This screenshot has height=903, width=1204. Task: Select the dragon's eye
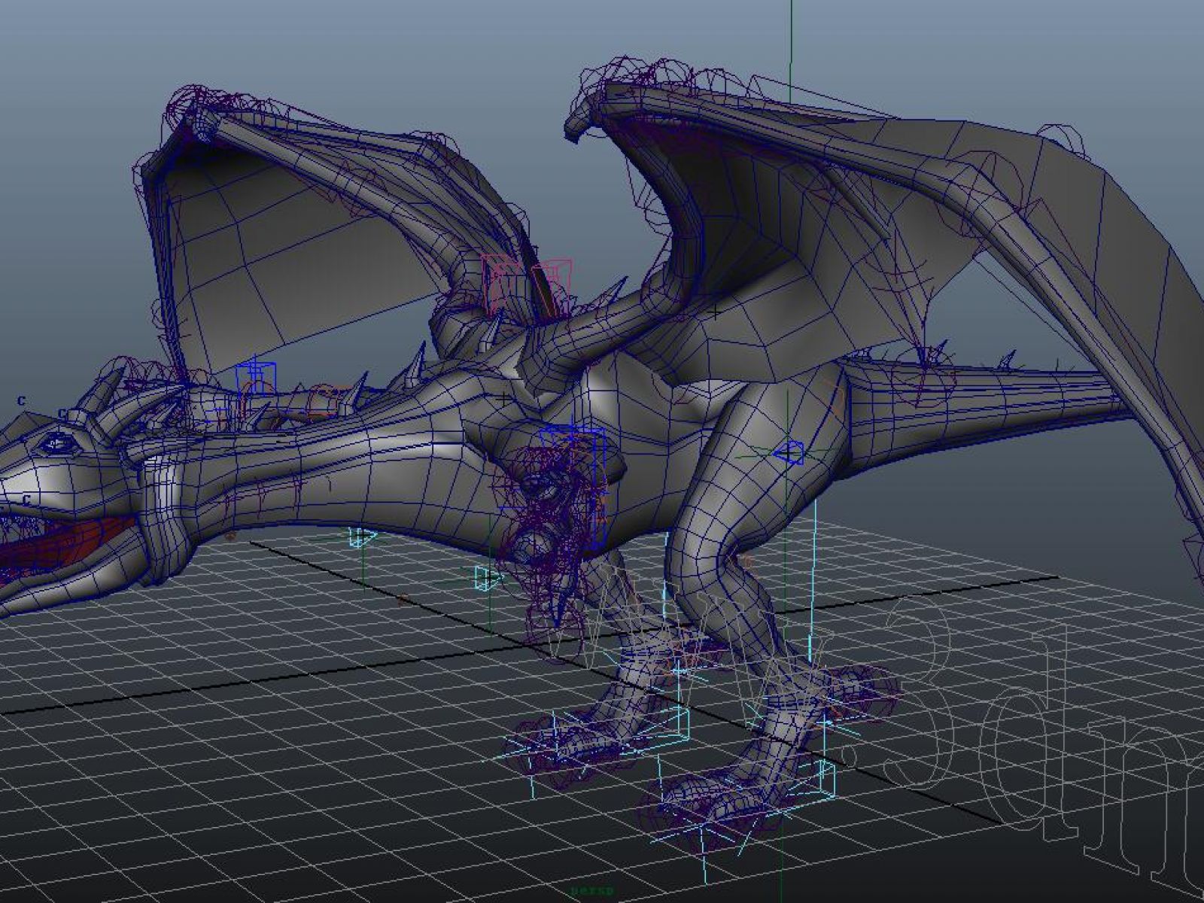click(x=58, y=444)
